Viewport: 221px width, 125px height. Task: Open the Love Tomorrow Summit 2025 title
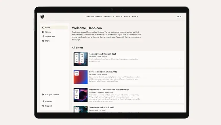(103, 72)
